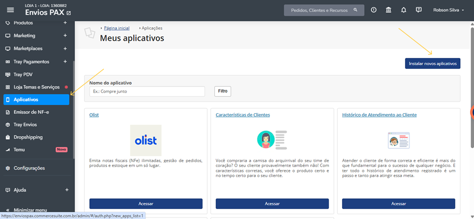Open the notifications bell icon
The height and width of the screenshot is (219, 474).
[x=404, y=10]
